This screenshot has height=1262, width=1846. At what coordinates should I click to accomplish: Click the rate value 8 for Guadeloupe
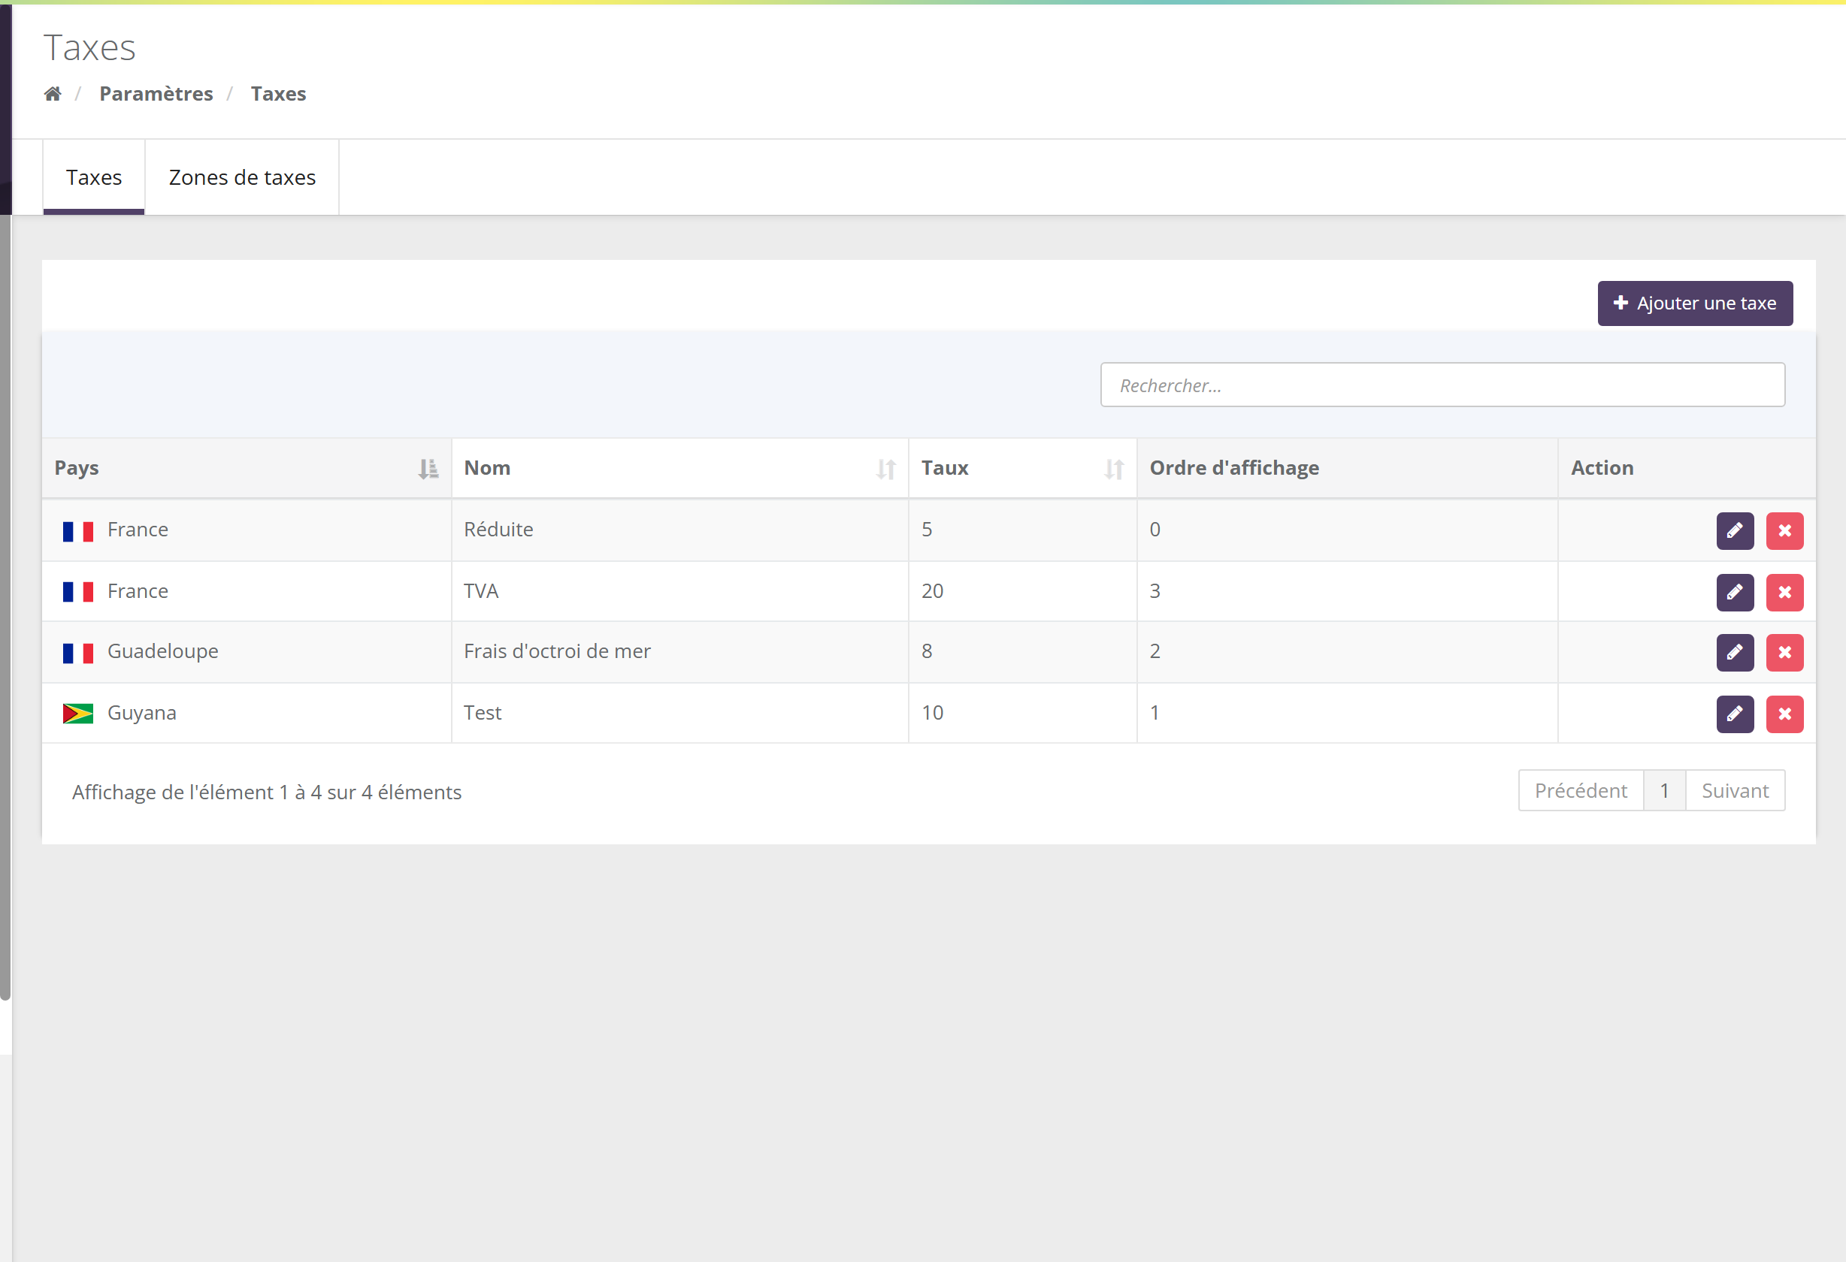927,651
